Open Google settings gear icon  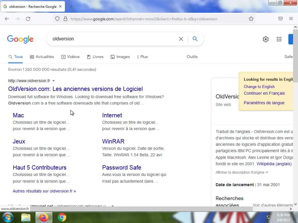[265, 39]
